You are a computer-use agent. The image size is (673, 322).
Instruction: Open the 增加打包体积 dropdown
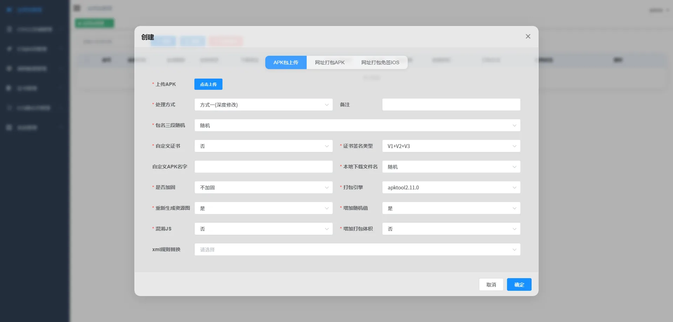coord(451,229)
